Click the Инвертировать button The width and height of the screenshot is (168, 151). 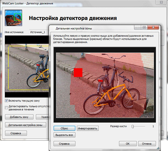pos(88,128)
